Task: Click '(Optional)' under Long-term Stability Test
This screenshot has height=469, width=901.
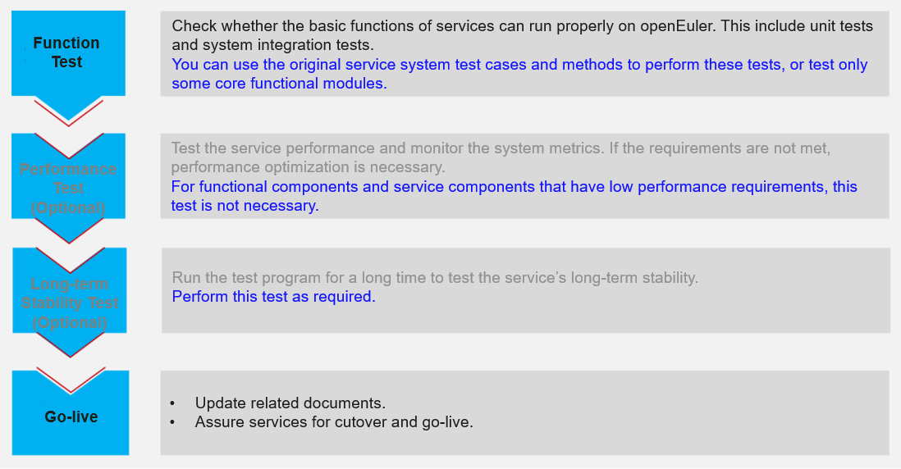Action: (x=70, y=322)
